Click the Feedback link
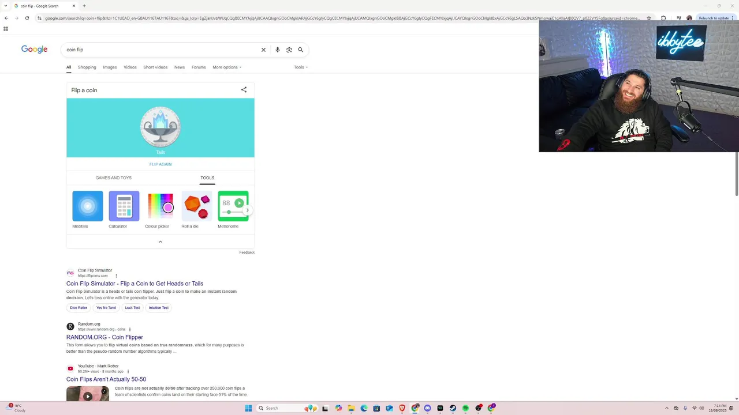This screenshot has width=739, height=415. pos(247,252)
